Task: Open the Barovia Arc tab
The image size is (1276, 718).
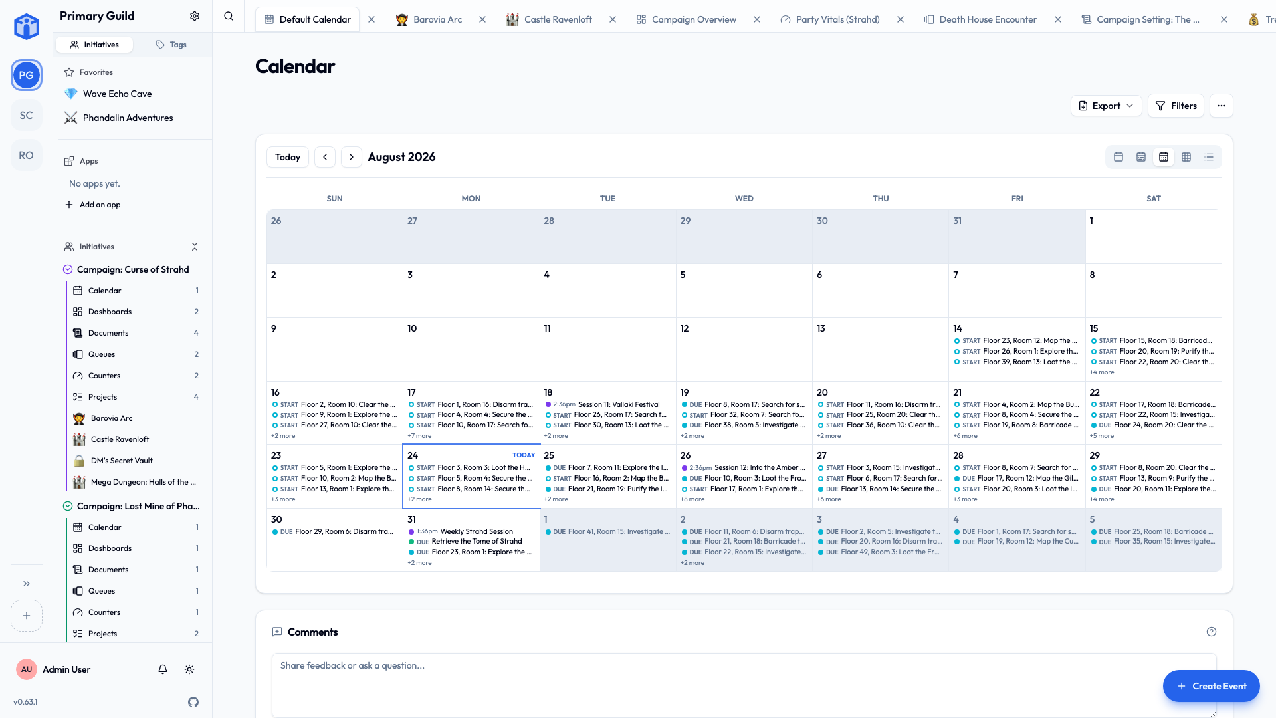Action: [x=429, y=19]
